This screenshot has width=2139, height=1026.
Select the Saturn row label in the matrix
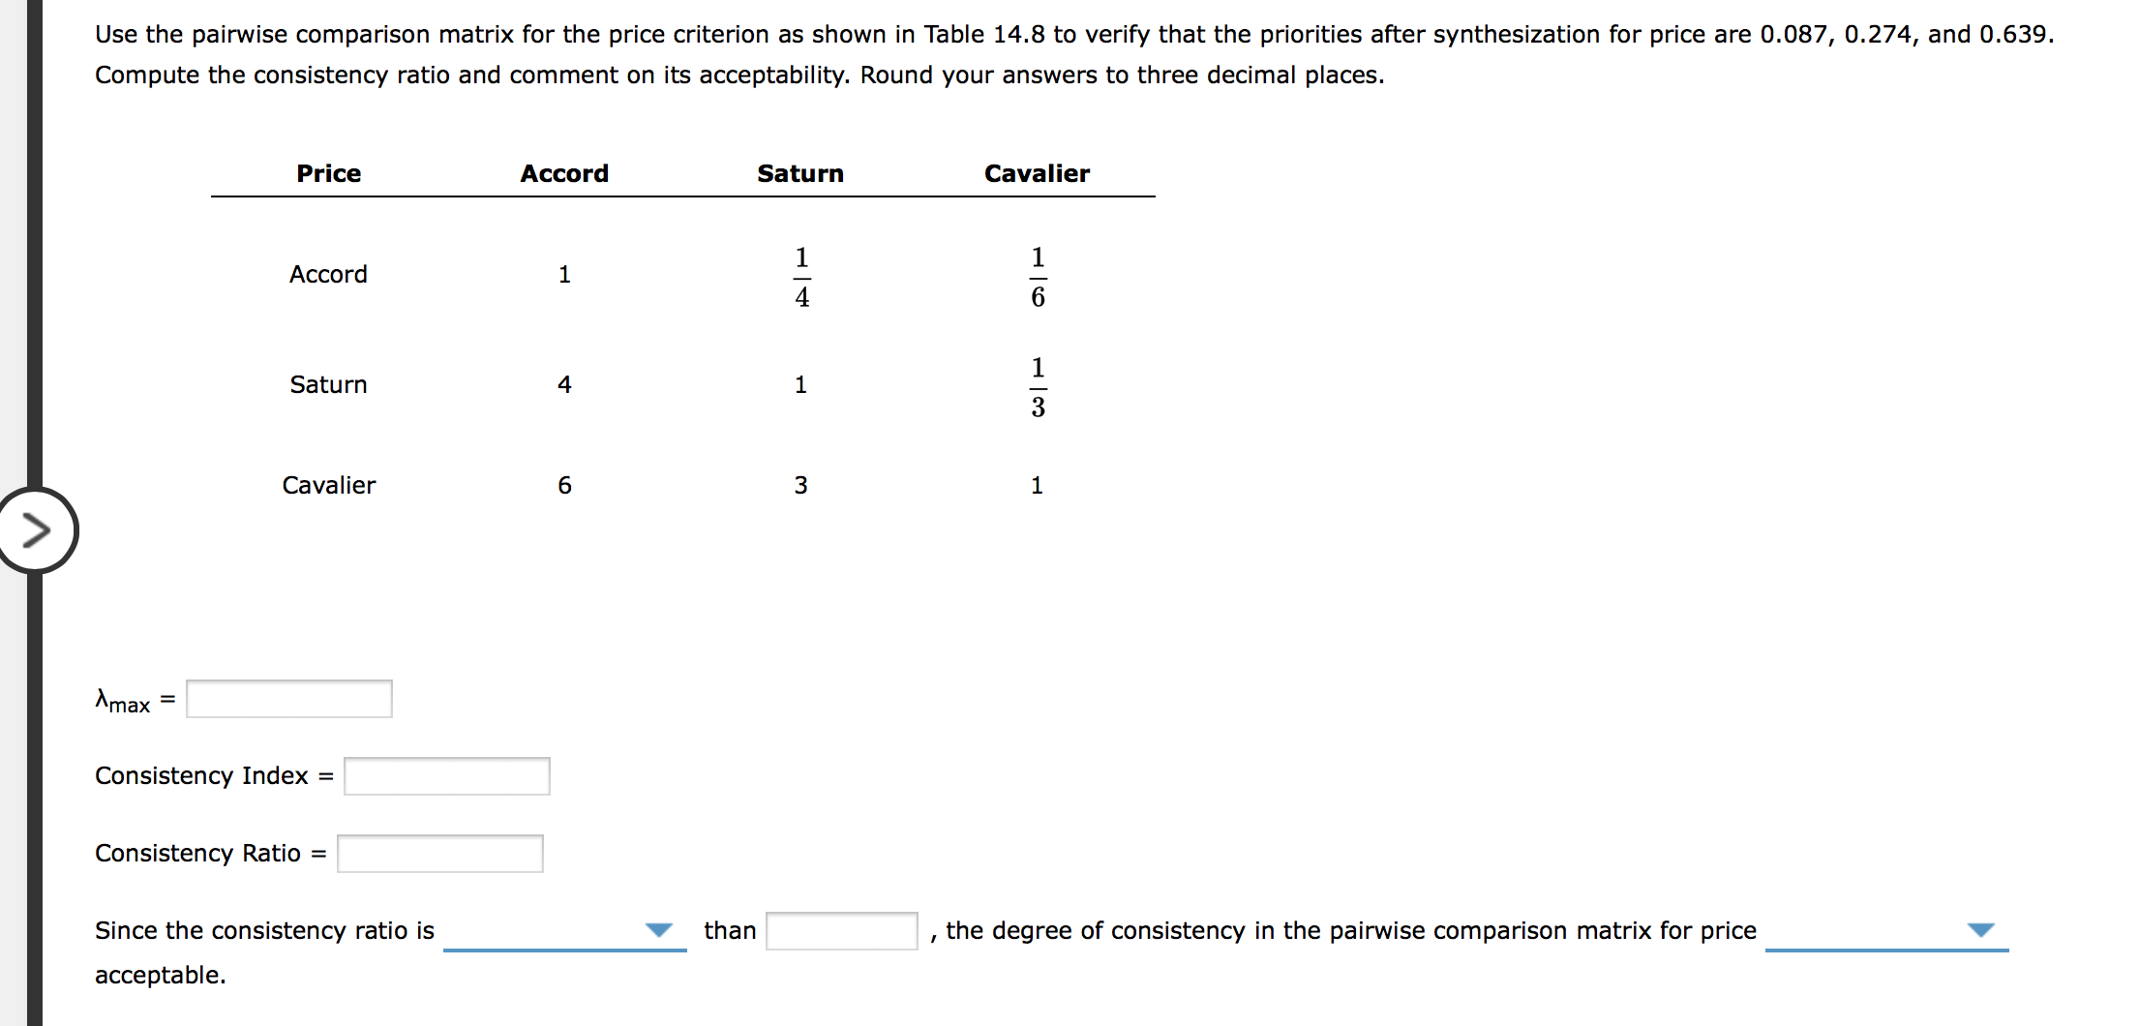(328, 383)
